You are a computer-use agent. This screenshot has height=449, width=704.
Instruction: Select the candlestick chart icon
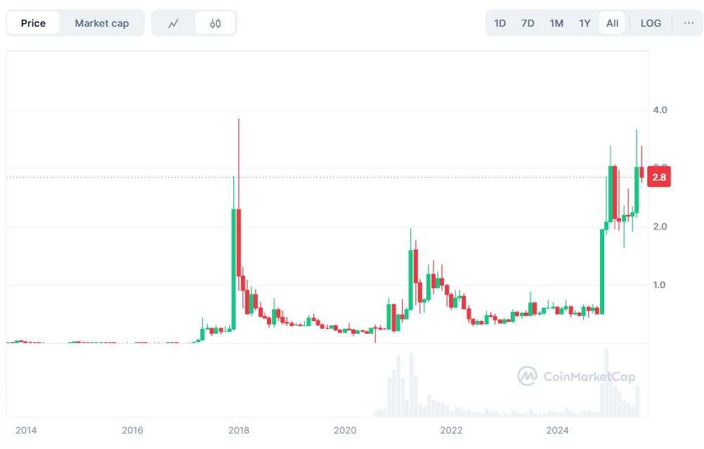tap(215, 22)
